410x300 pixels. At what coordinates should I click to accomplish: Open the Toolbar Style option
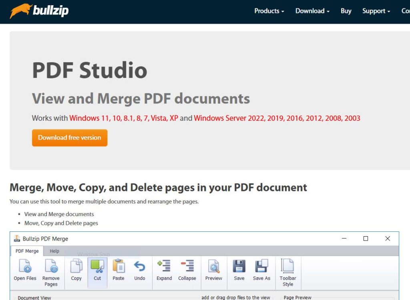point(288,267)
